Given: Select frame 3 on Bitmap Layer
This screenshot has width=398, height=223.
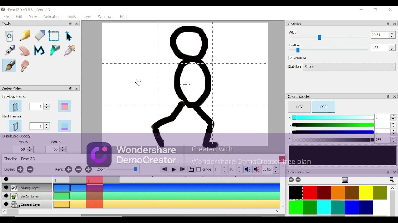Looking at the screenshot, I should point(95,188).
